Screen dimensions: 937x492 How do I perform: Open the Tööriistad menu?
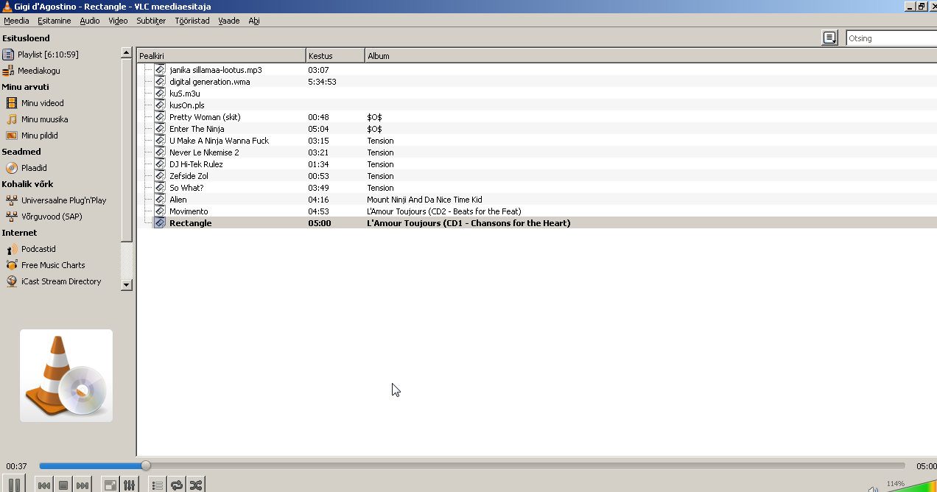point(192,21)
